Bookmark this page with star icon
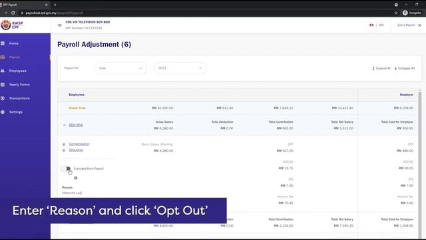426x240 pixels. (x=396, y=13)
